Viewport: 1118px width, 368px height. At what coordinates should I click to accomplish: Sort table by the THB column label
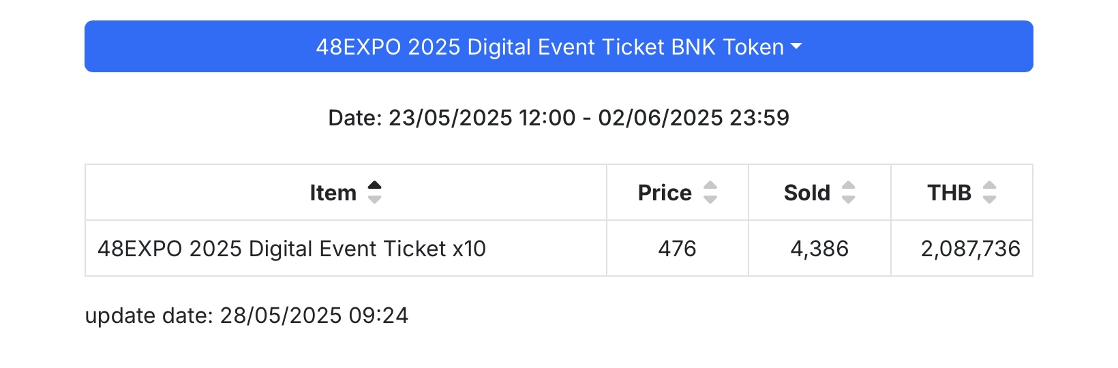949,193
